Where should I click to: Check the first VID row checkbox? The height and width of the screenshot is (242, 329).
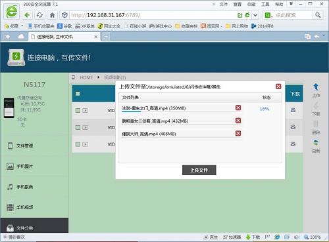[x=78, y=110]
